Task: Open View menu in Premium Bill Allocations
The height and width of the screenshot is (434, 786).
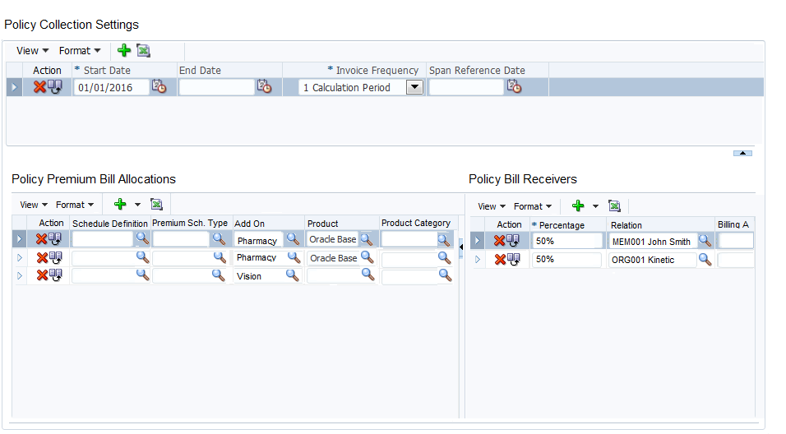Action: [x=34, y=205]
